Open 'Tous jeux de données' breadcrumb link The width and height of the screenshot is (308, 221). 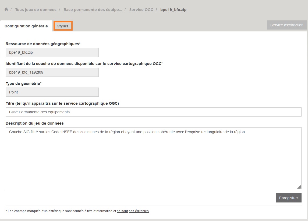tap(36, 10)
